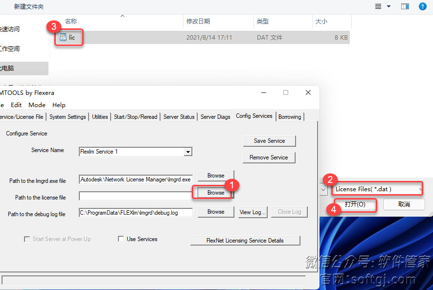Open the view layout list icon
Viewport: 433px width, 290px height.
(x=378, y=6)
